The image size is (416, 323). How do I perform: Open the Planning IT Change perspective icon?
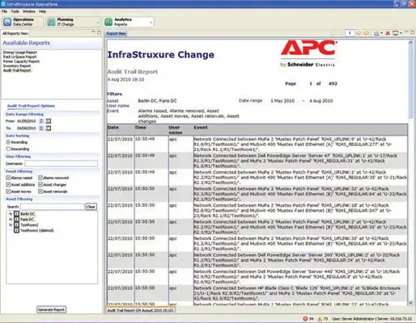click(x=51, y=22)
